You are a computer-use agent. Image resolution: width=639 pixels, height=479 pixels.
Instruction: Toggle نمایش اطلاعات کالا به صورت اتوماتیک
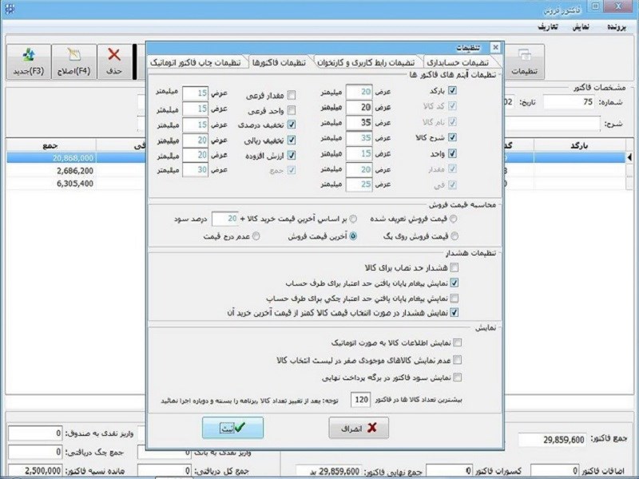[x=458, y=341]
